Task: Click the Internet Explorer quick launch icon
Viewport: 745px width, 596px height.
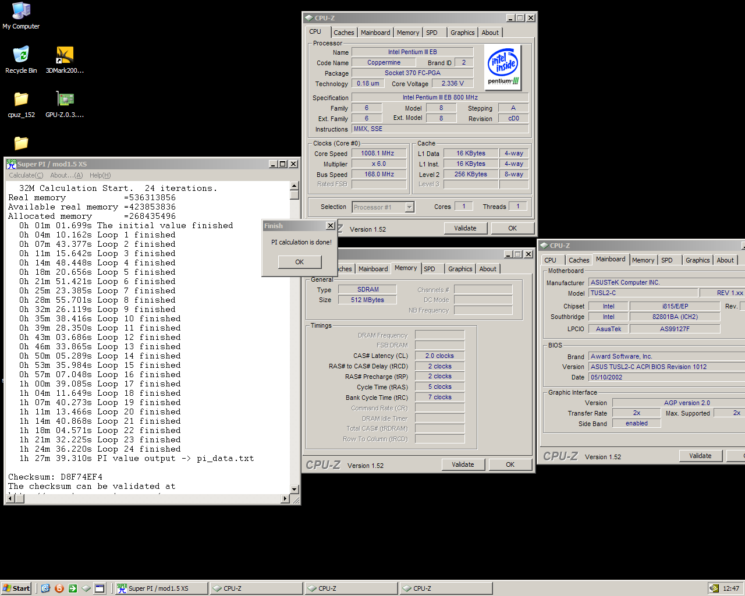Action: pyautogui.click(x=45, y=588)
